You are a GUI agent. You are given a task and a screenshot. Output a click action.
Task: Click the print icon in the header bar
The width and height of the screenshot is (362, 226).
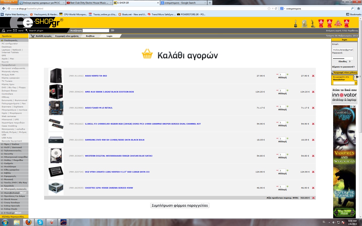click(3, 31)
